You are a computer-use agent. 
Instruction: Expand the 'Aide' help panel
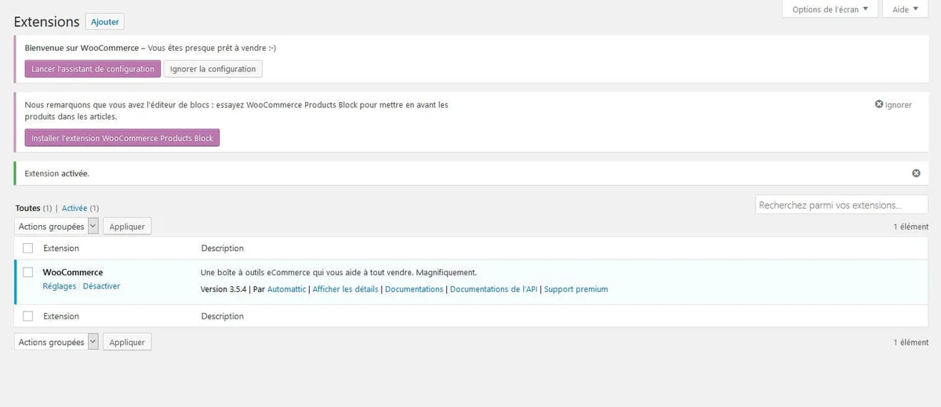(905, 9)
